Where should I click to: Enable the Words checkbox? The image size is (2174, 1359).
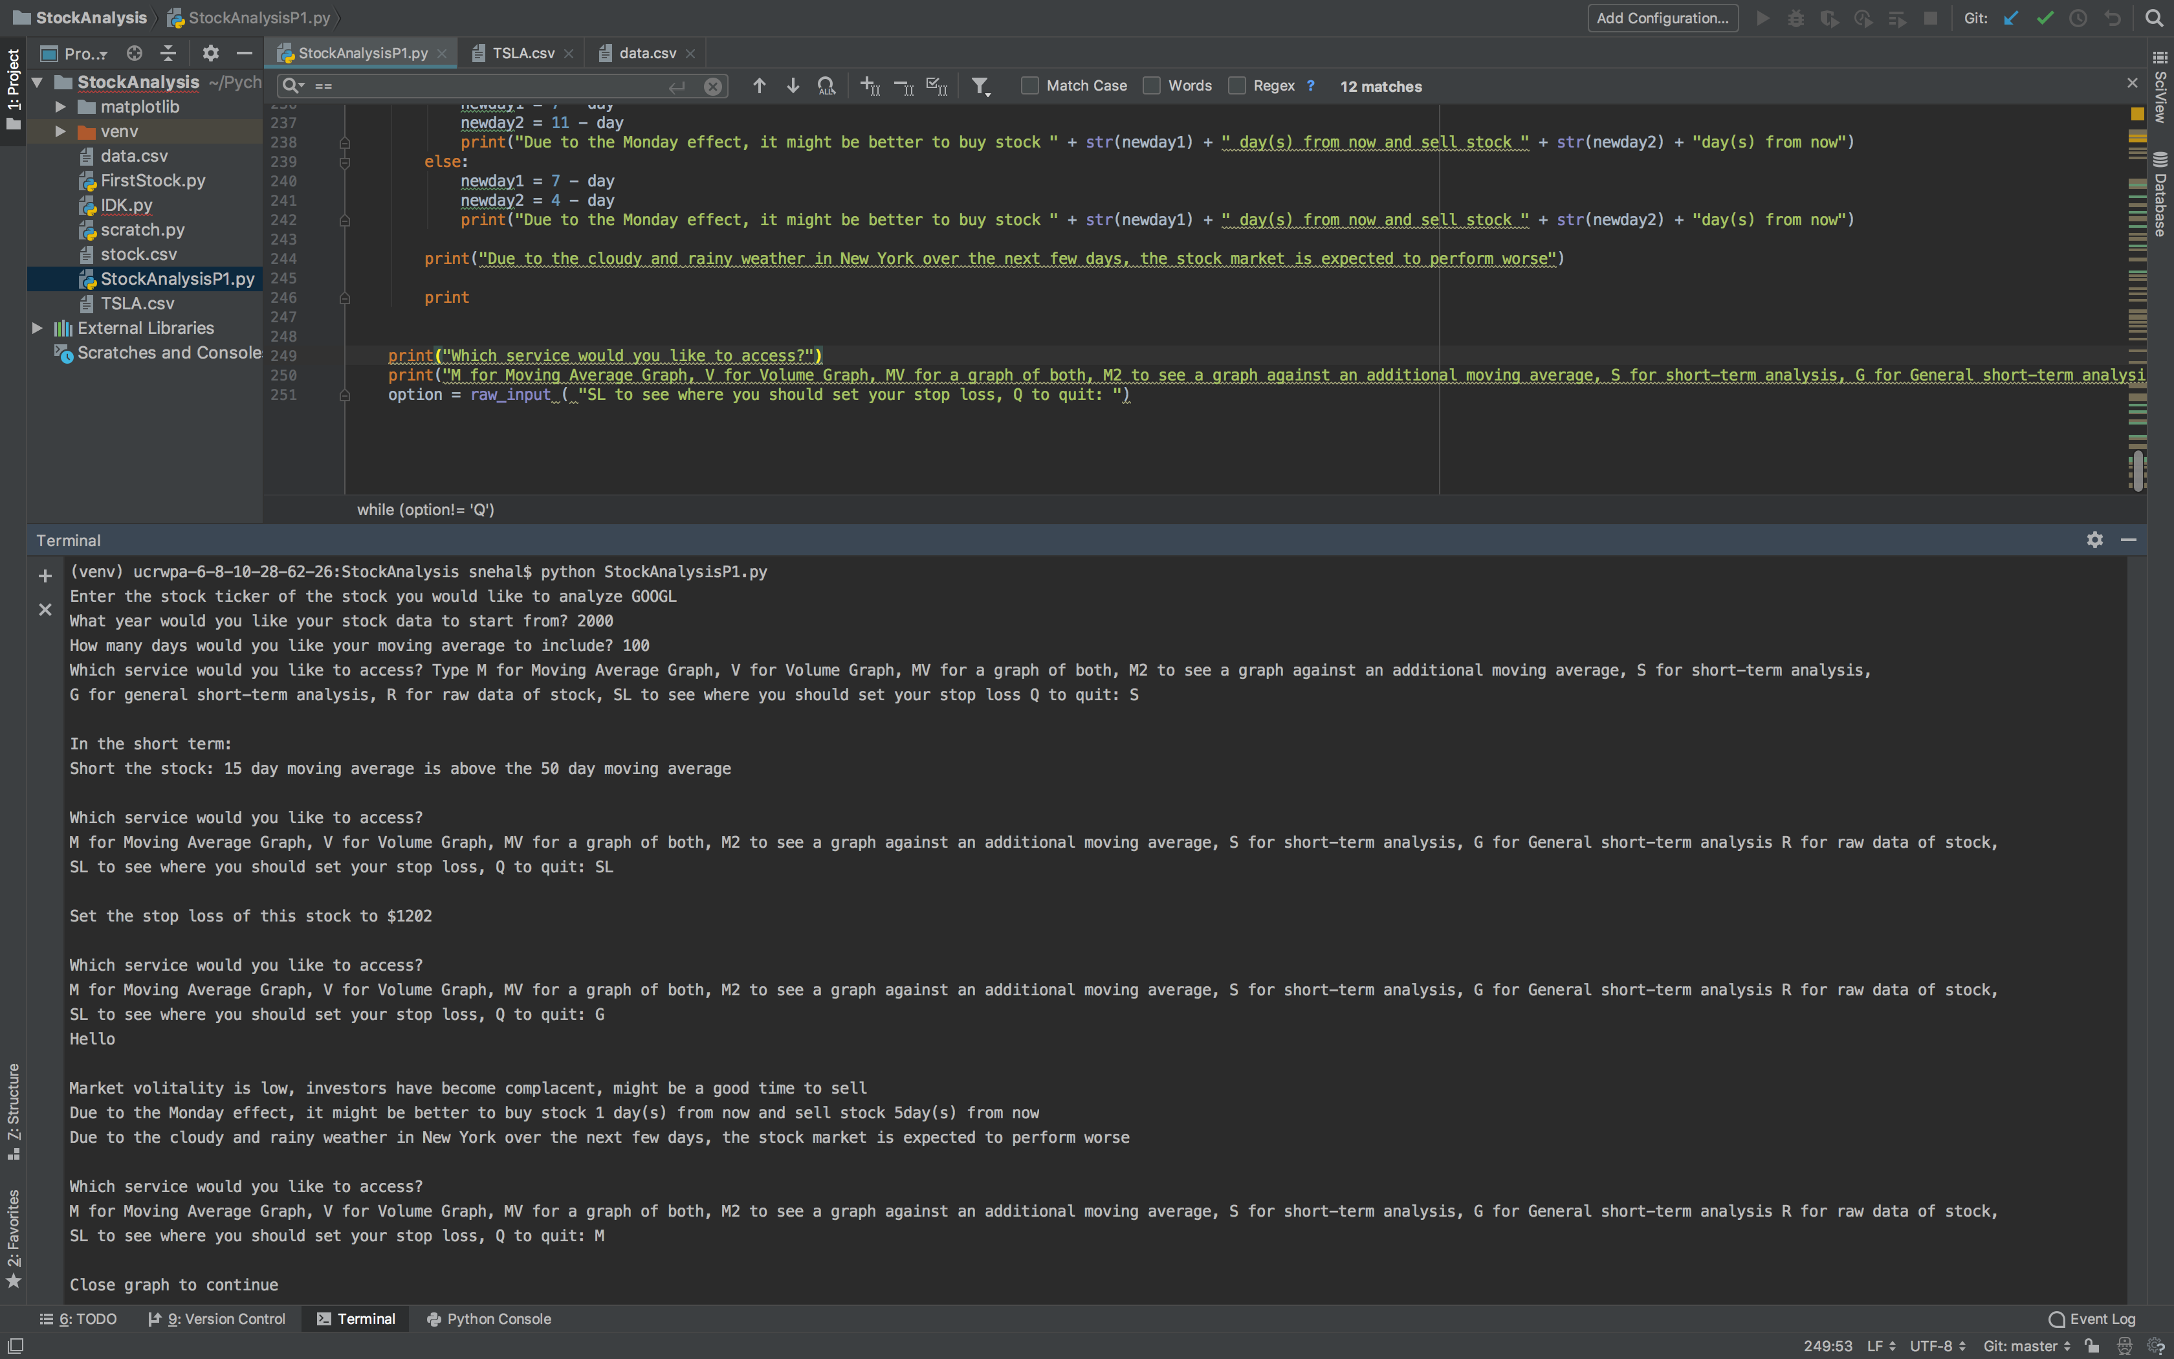click(x=1152, y=86)
